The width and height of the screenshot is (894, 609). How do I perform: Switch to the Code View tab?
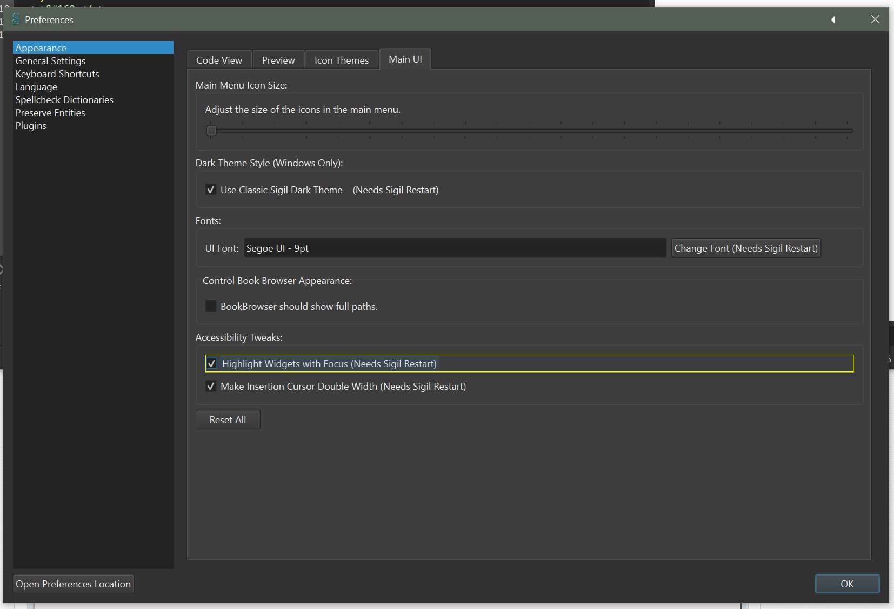(219, 60)
